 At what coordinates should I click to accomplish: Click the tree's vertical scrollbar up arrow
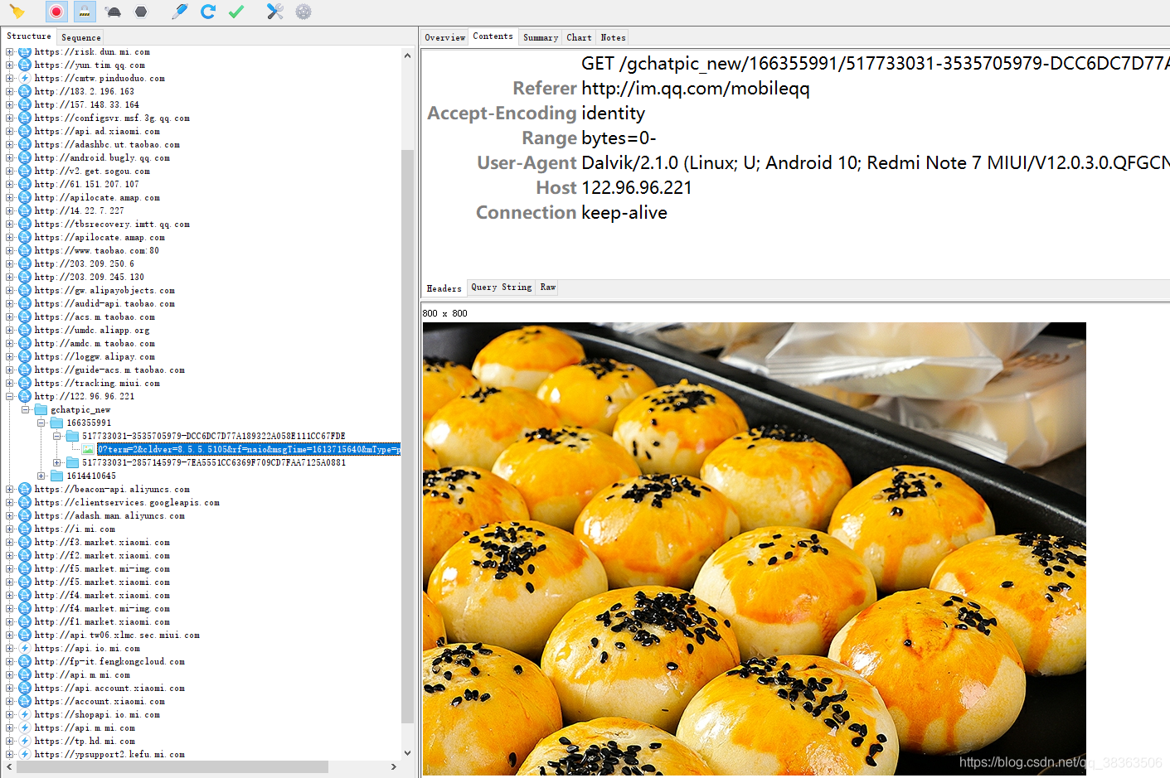point(407,56)
